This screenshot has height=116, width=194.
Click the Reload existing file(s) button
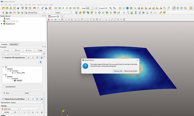131,71
